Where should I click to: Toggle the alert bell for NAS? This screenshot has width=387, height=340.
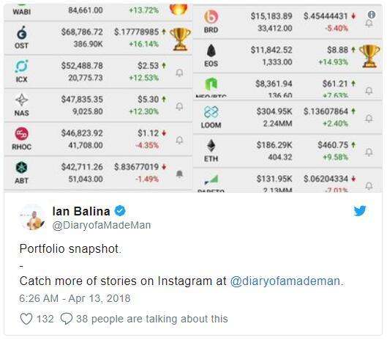[179, 106]
